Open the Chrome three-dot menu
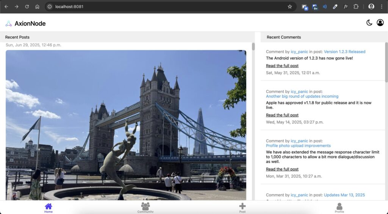The height and width of the screenshot is (214, 388). point(382,6)
